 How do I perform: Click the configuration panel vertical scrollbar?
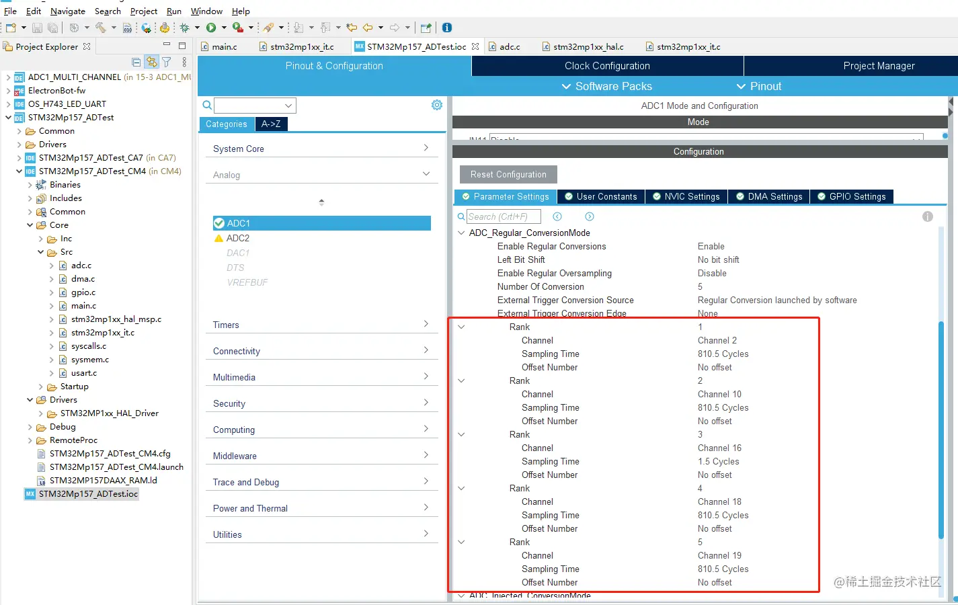coord(941,430)
